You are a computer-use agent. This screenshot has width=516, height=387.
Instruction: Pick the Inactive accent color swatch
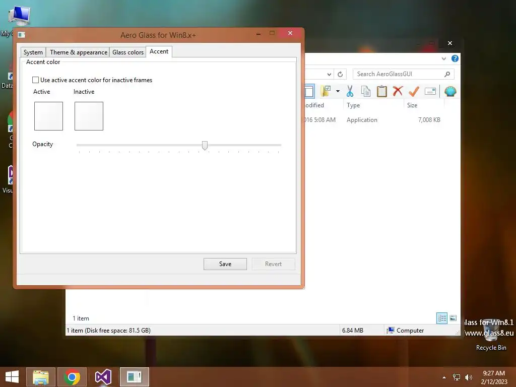point(89,116)
